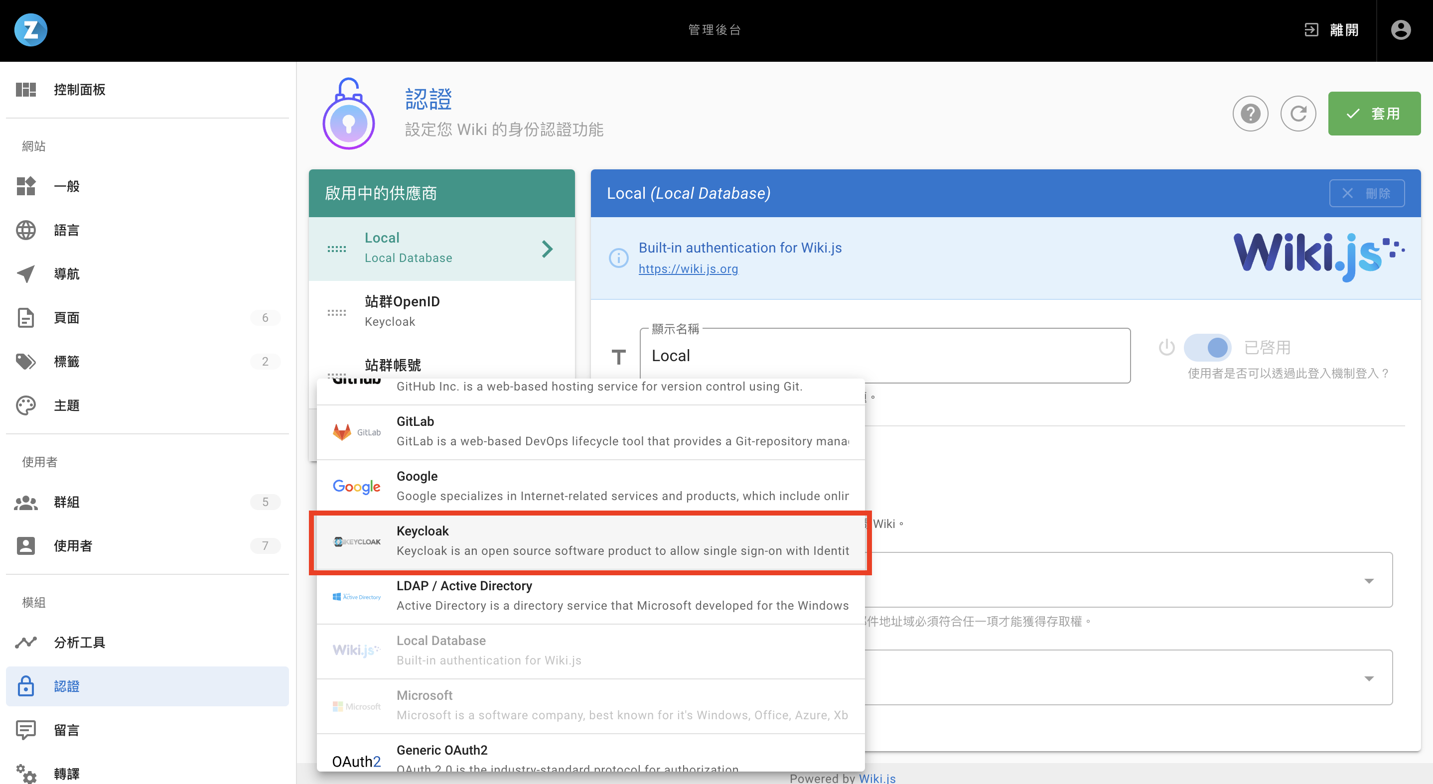Viewport: 1433px width, 784px height.
Task: Toggle the 已啟用 enabled switch
Action: (x=1207, y=348)
